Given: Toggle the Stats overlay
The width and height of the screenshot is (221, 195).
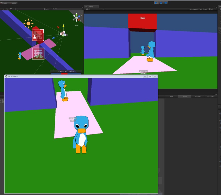Looking at the screenshot, I should [x=205, y=9].
